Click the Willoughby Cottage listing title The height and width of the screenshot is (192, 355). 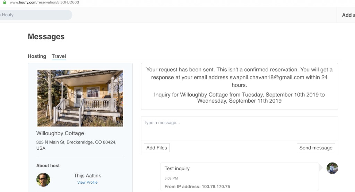point(60,133)
